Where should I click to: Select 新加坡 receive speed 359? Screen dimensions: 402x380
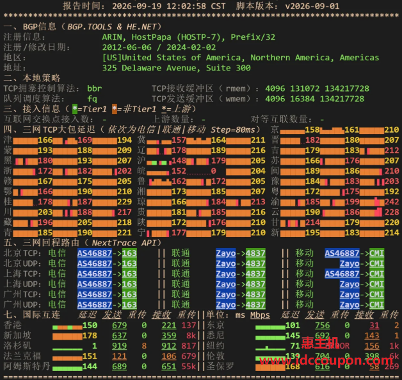tap(169, 335)
